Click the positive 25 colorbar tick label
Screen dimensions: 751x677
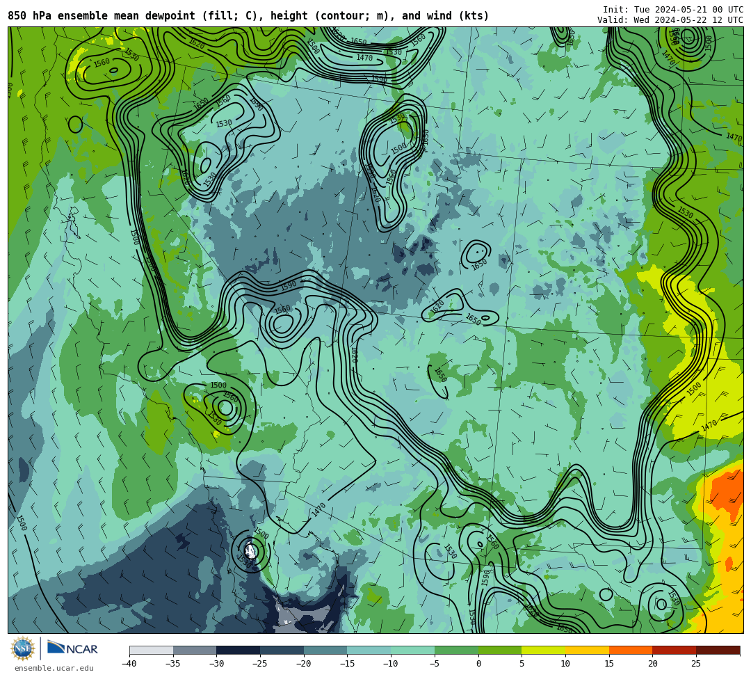pyautogui.click(x=696, y=664)
